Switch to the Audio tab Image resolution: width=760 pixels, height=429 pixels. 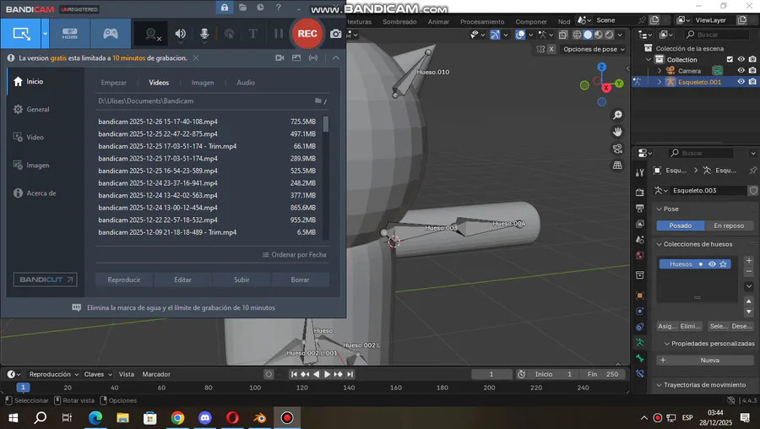pyautogui.click(x=246, y=83)
